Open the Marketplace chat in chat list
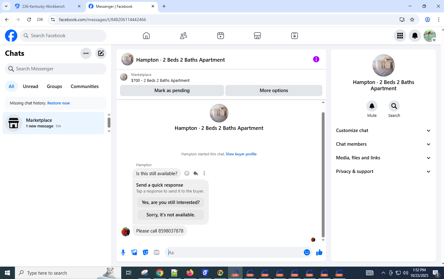This screenshot has height=279, width=444. 54,123
